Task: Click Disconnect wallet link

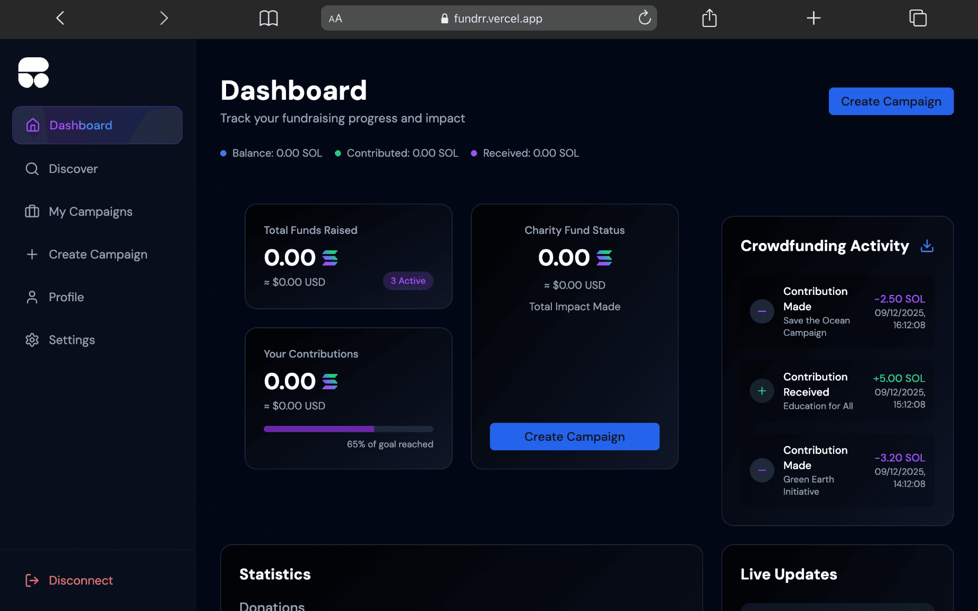Action: pyautogui.click(x=81, y=580)
